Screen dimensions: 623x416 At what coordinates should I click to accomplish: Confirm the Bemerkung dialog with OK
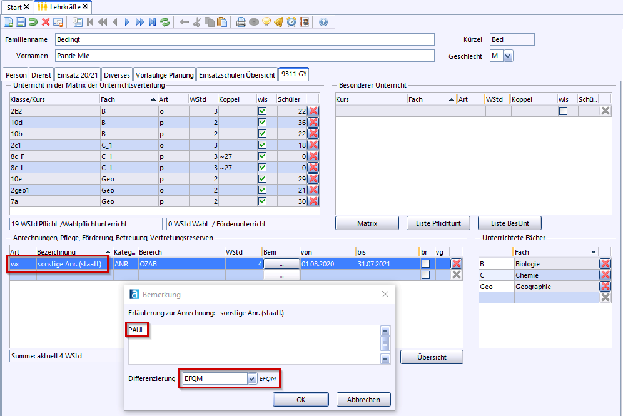pyautogui.click(x=301, y=400)
